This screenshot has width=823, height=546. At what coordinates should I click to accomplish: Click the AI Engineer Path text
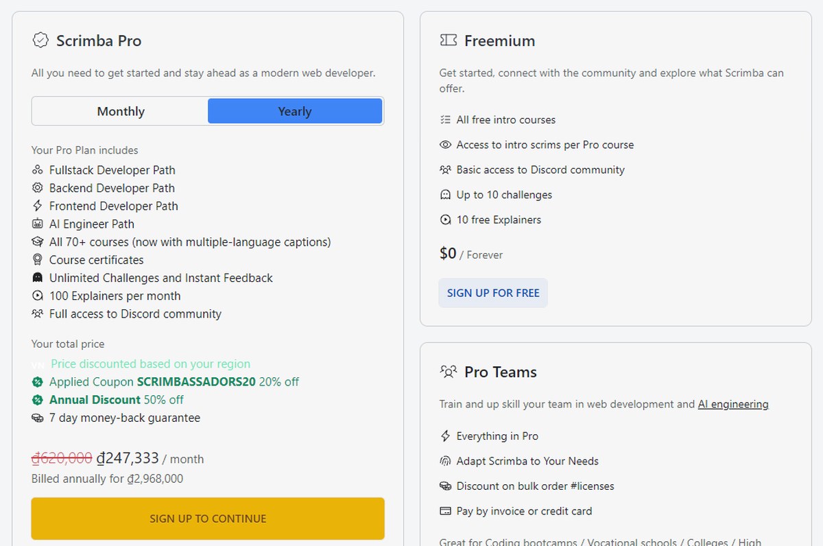92,224
